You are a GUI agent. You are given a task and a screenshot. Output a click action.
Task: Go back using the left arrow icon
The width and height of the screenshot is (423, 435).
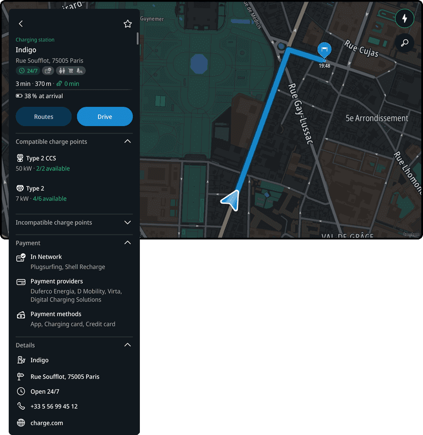[x=21, y=24]
